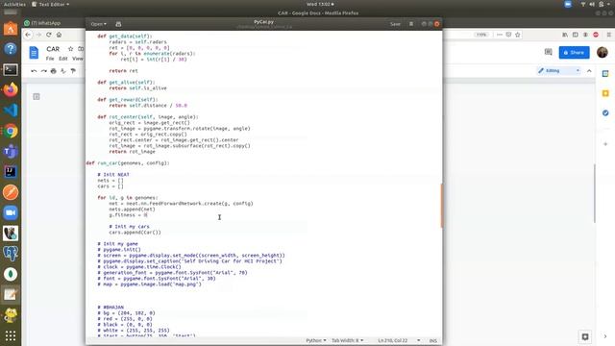Open the text editor hamburger menu
Screen dimensions: 615x346
411,24
